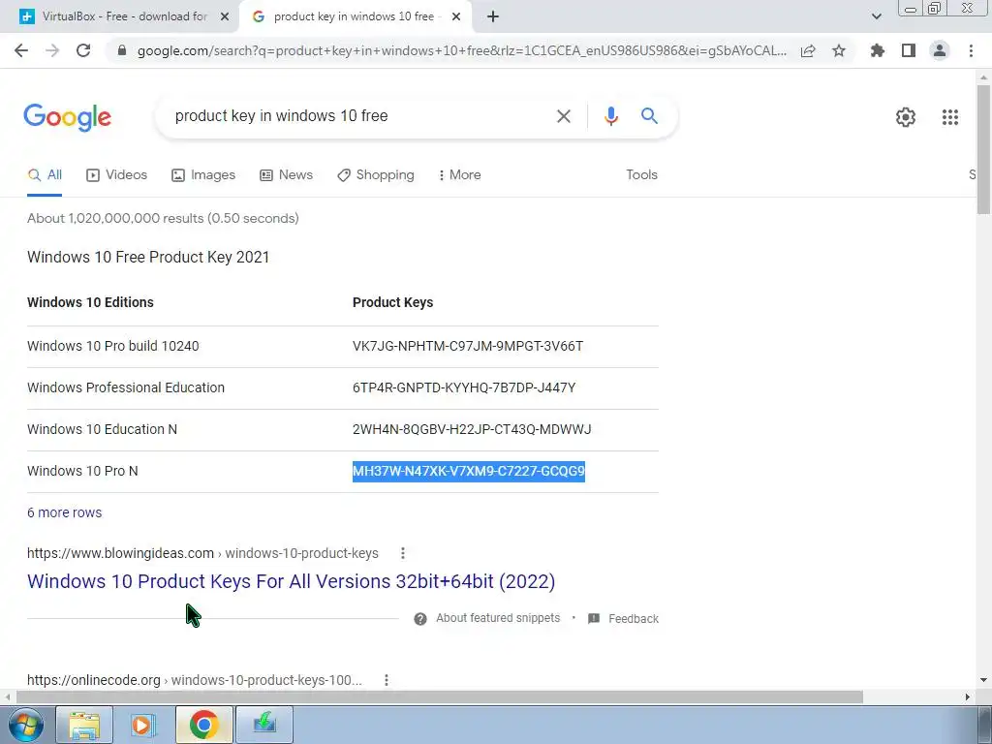View site information padlock icon

122,50
